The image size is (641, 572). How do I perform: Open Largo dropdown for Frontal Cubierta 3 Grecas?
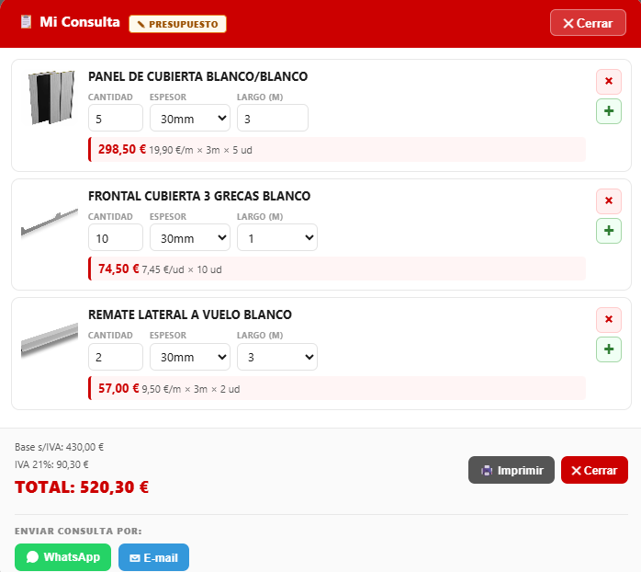coord(277,237)
